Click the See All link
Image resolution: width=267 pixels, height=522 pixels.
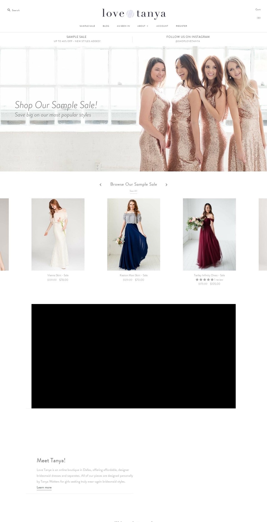(133, 191)
